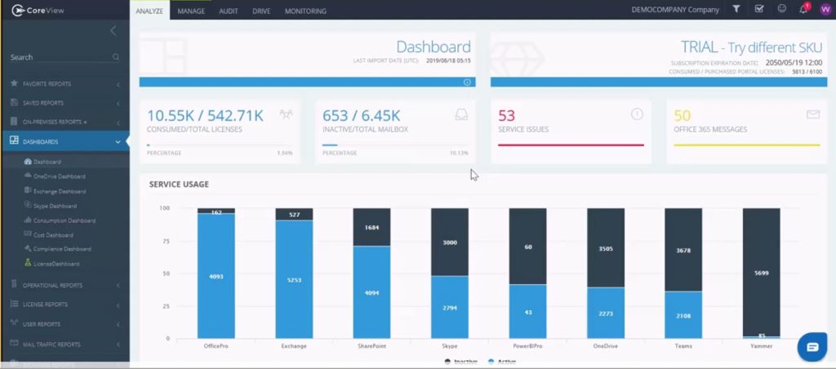Viewport: 836px width, 369px height.
Task: Click the users icon in licenses card
Action: coord(286,114)
